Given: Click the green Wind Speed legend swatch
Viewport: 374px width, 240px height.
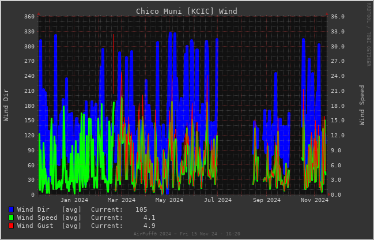Looking at the screenshot, I should (x=11, y=218).
